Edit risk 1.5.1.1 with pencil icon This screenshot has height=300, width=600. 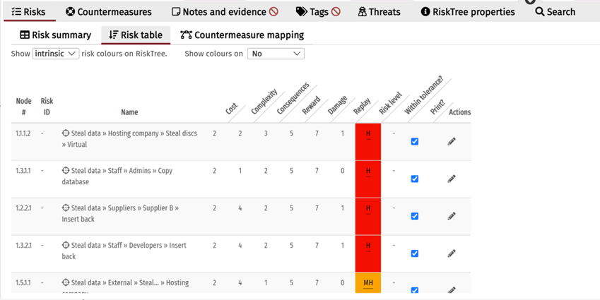[452, 290]
